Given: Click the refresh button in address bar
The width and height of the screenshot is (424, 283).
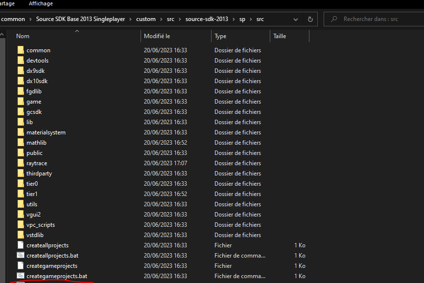Looking at the screenshot, I should coord(310,20).
